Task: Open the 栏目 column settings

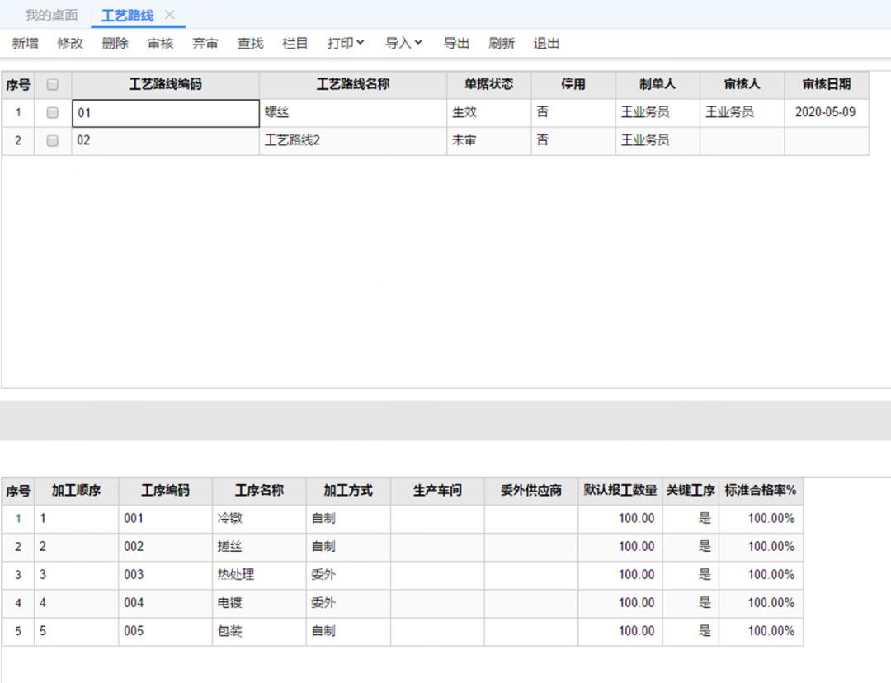Action: click(x=295, y=43)
